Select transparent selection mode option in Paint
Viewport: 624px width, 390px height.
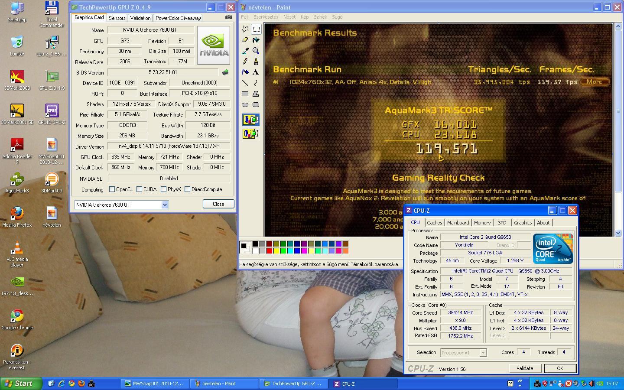pos(250,133)
